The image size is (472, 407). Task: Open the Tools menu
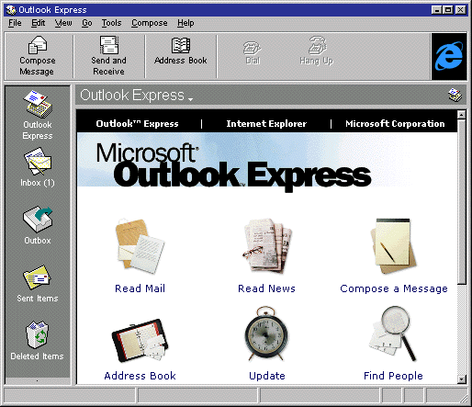[x=111, y=23]
